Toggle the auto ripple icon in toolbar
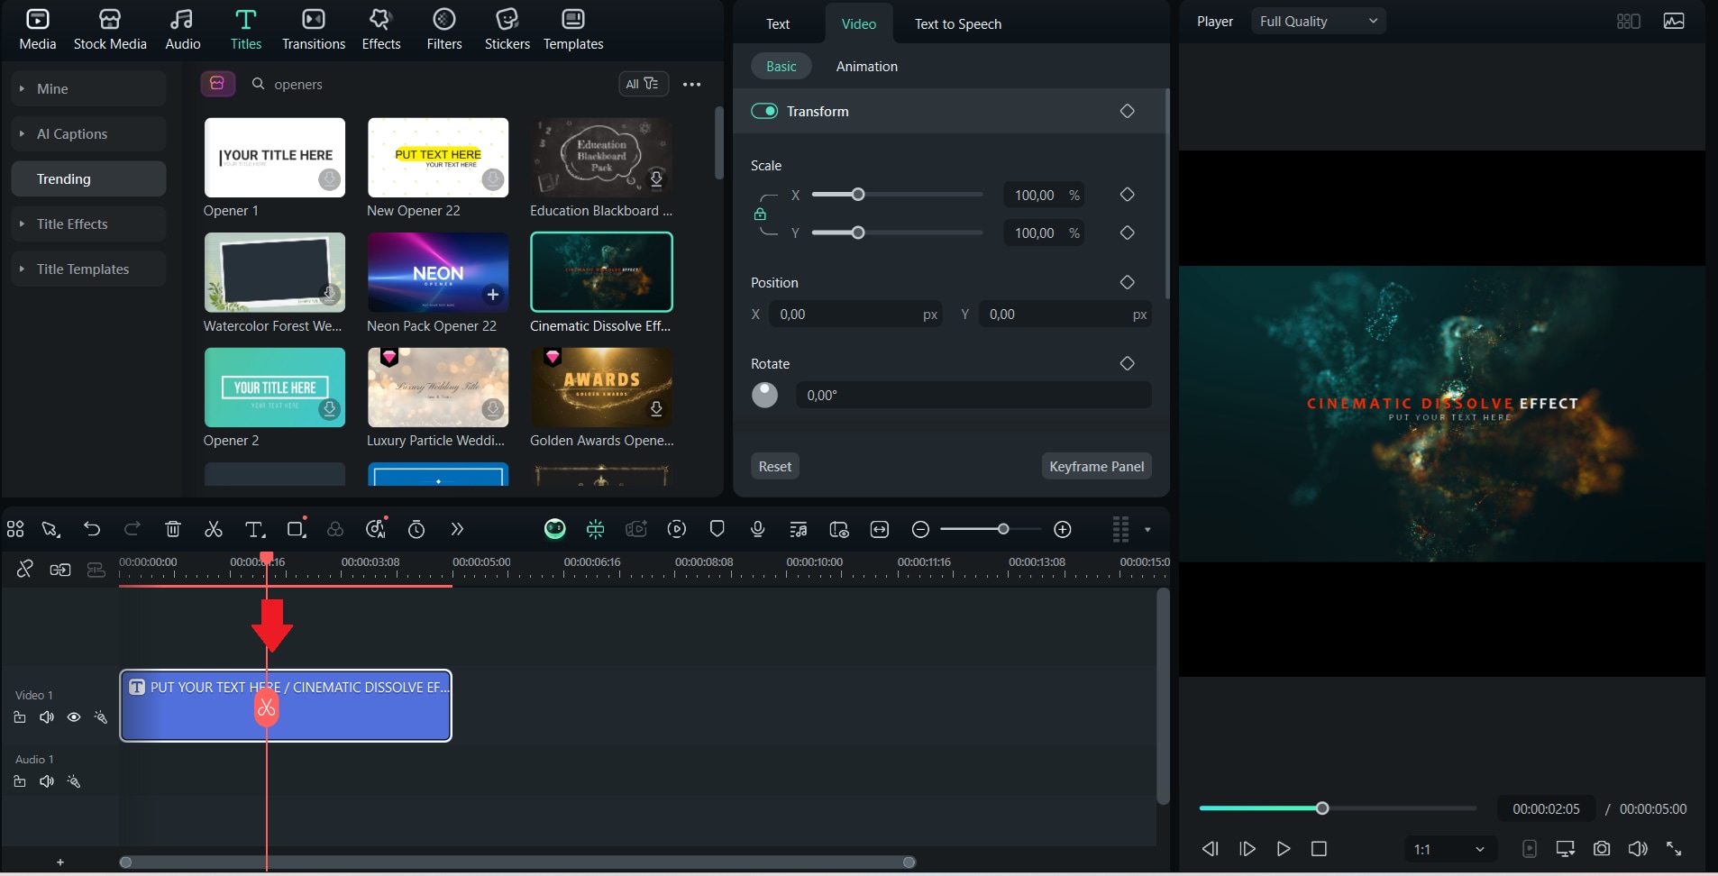Image resolution: width=1718 pixels, height=876 pixels. tap(596, 529)
